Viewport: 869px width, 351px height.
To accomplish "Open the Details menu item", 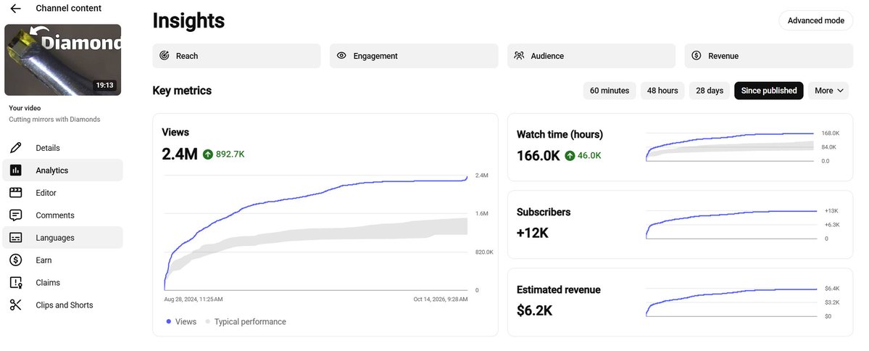I will point(62,148).
